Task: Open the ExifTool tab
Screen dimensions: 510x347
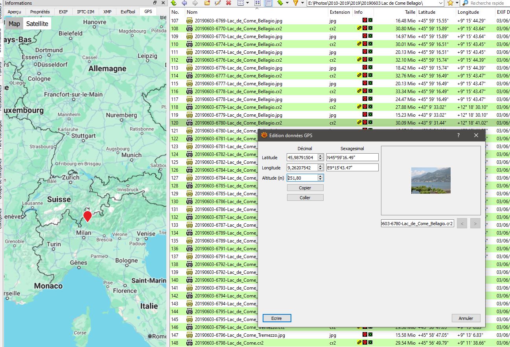Action: [128, 12]
